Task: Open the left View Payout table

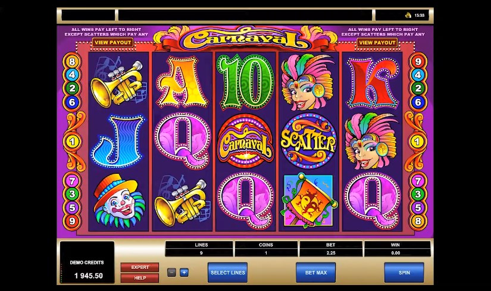Action: pos(112,43)
